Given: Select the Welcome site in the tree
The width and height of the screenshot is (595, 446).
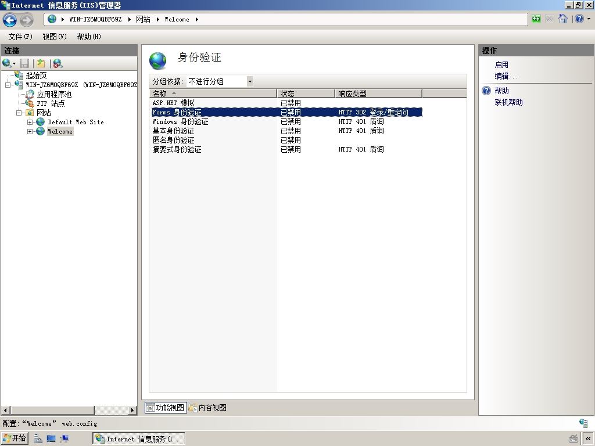Looking at the screenshot, I should coord(60,131).
